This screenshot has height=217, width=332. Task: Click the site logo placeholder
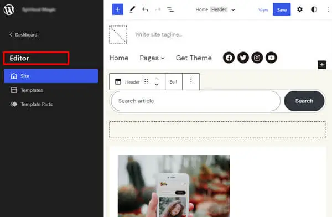pos(118,34)
